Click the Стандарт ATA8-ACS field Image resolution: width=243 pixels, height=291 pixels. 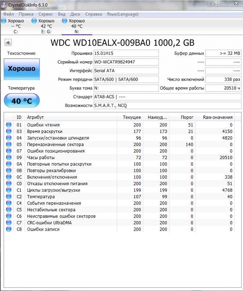168,97
